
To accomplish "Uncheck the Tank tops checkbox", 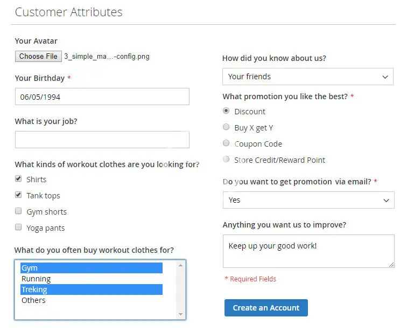I will (19, 195).
